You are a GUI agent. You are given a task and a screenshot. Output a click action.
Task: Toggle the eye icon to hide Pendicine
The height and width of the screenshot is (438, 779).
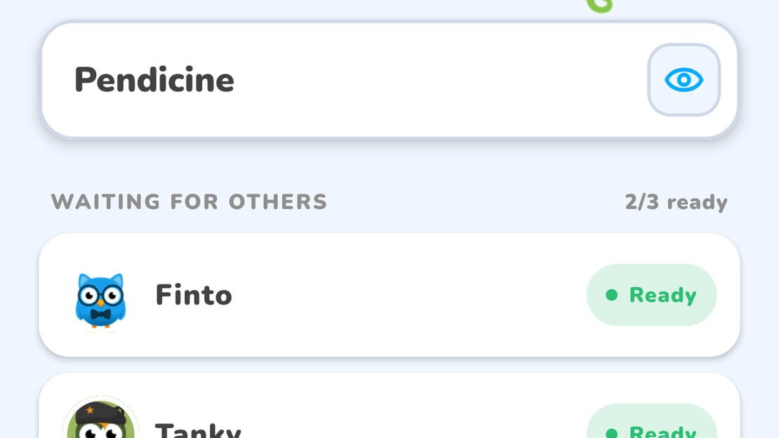684,80
